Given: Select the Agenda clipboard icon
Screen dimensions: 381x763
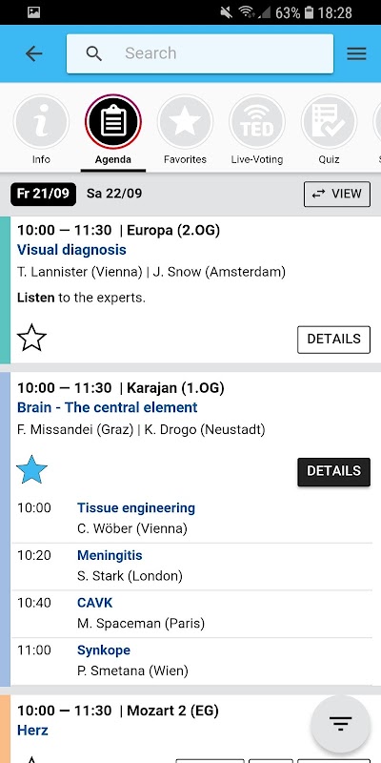Looking at the screenshot, I should 113,122.
